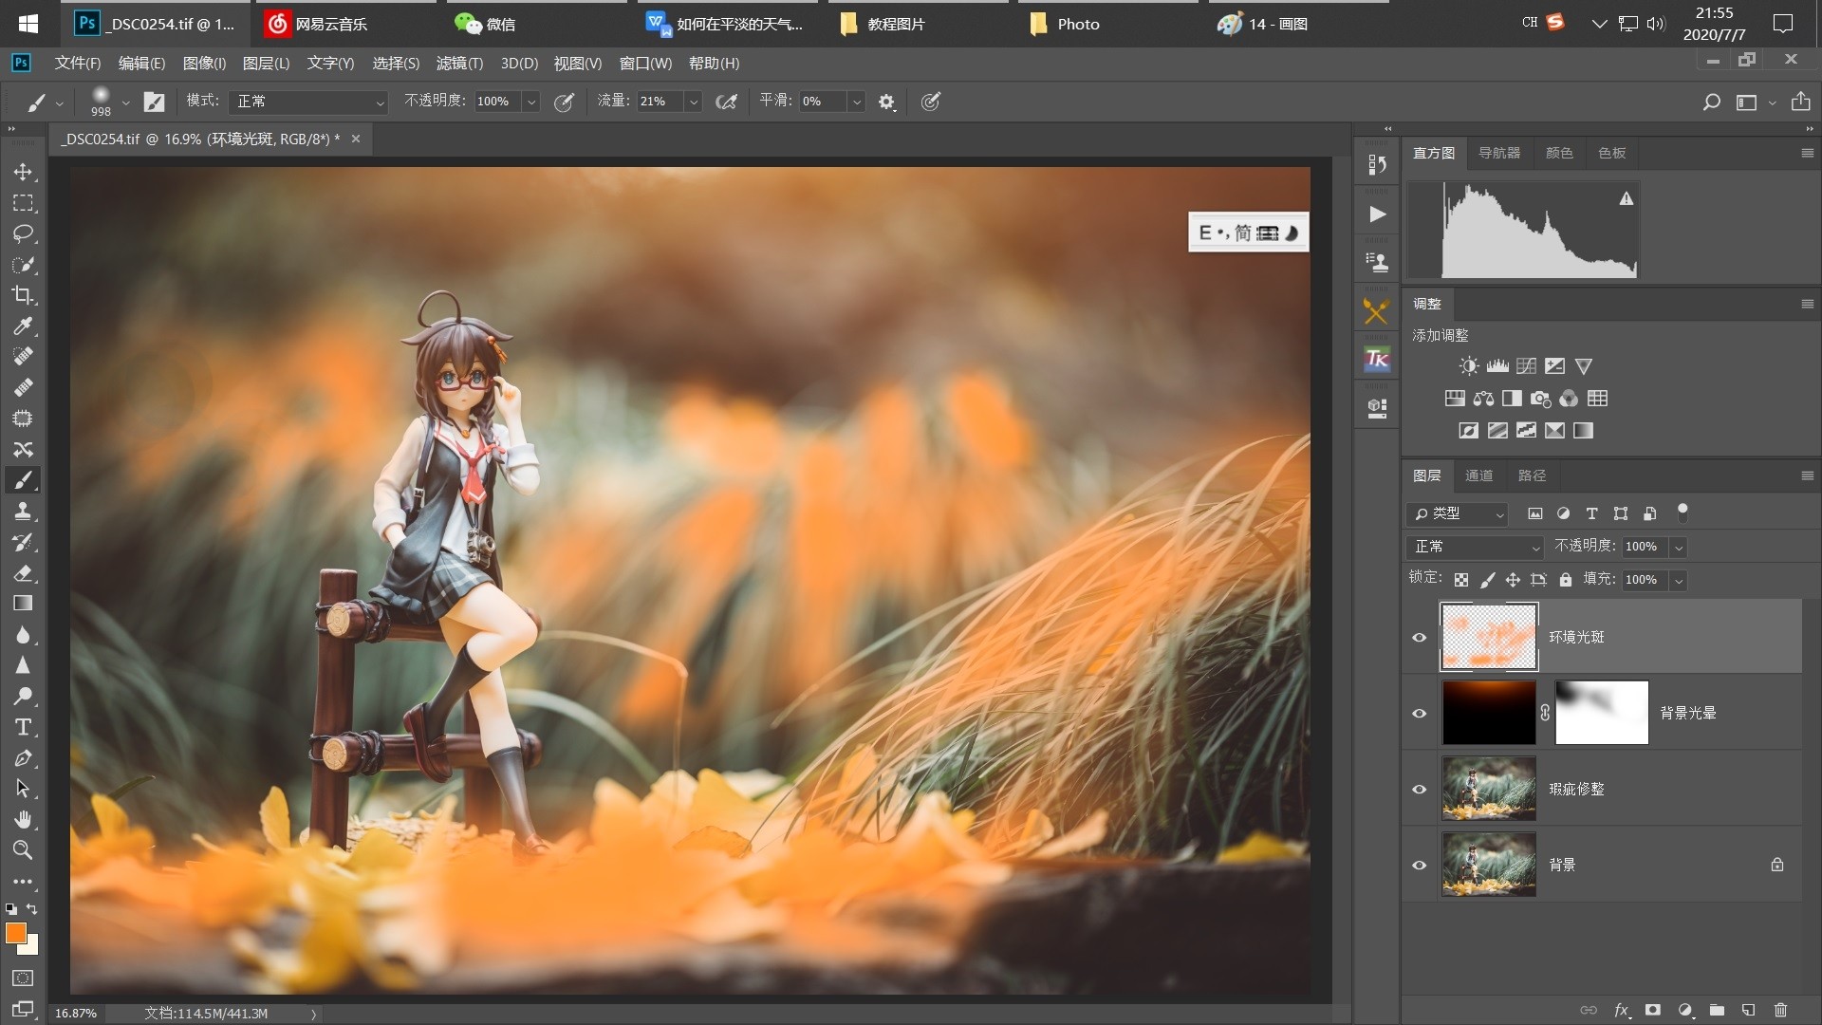The height and width of the screenshot is (1025, 1822).
Task: Swap foreground and background colors
Action: [31, 909]
